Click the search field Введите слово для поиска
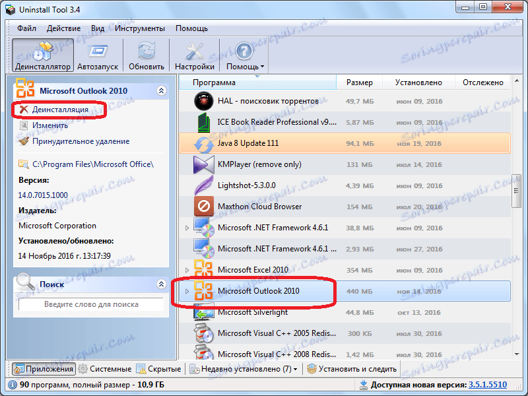Image resolution: width=528 pixels, height=396 pixels. coord(91,304)
